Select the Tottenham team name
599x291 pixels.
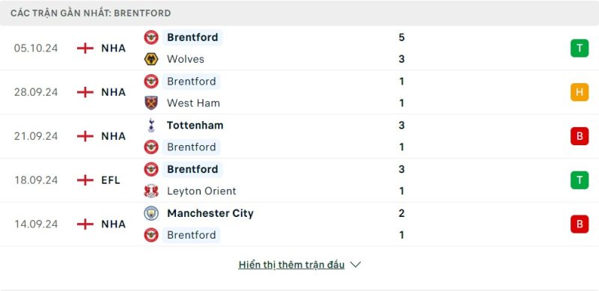click(195, 125)
